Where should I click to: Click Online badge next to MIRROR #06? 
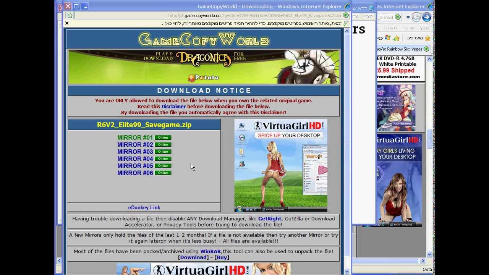click(163, 173)
